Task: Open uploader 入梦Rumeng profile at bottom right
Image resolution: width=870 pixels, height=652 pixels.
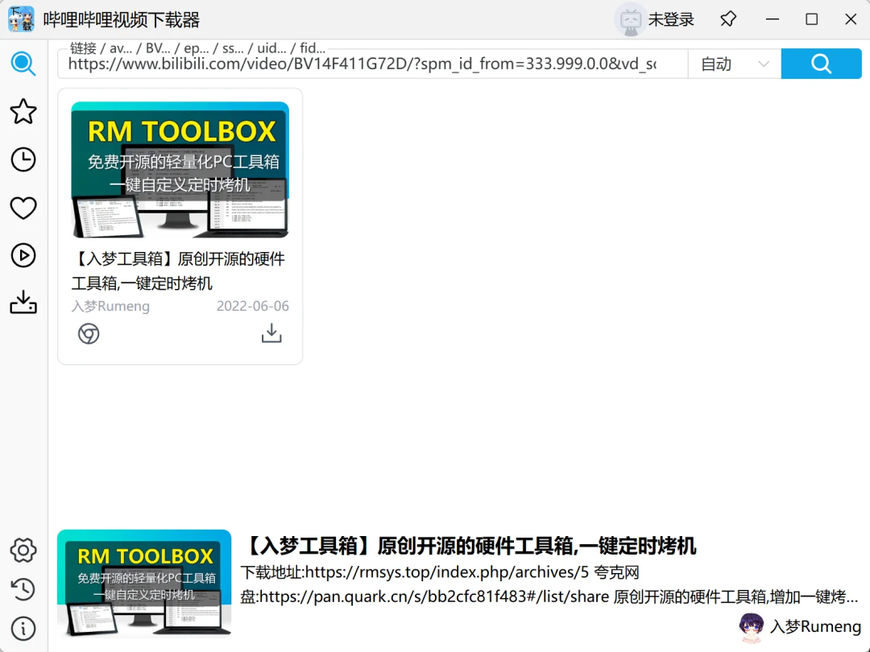Action: pyautogui.click(x=800, y=626)
